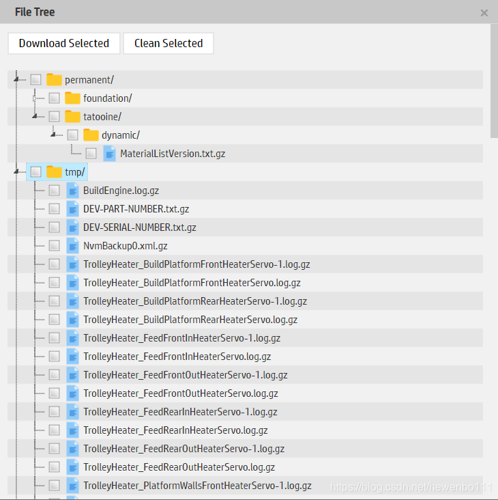Click TrolleyHeater_FeedRearInHeaterServo-1.log.gz file icon
Image resolution: width=498 pixels, height=500 pixels.
72,412
